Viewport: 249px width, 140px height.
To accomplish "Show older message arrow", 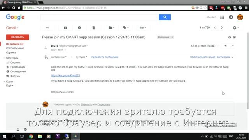I will click(x=222, y=28).
